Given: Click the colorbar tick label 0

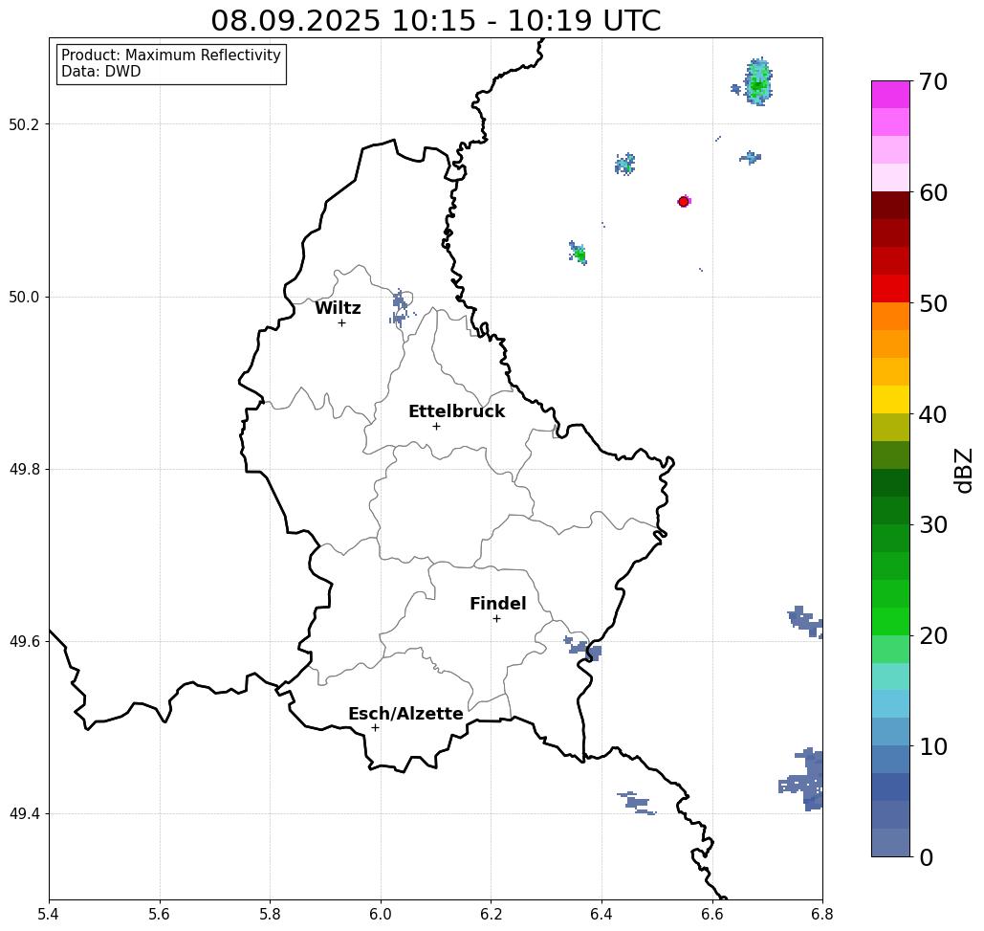Looking at the screenshot, I should (x=926, y=857).
